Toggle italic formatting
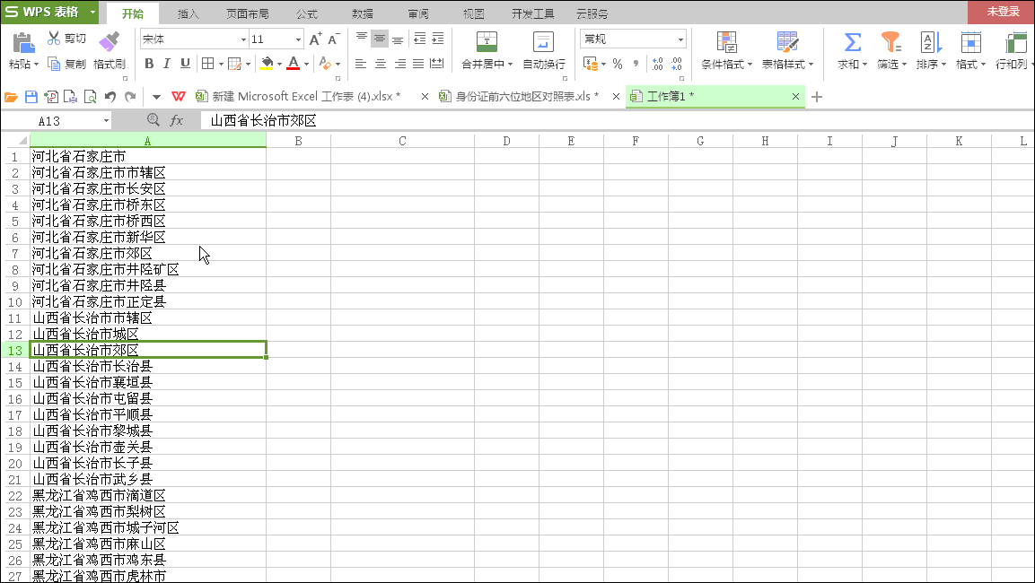Screen dimensions: 1035x583 pyautogui.click(x=167, y=64)
